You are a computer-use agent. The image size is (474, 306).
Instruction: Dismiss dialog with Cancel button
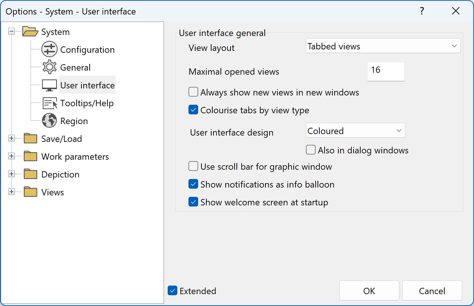pos(432,290)
